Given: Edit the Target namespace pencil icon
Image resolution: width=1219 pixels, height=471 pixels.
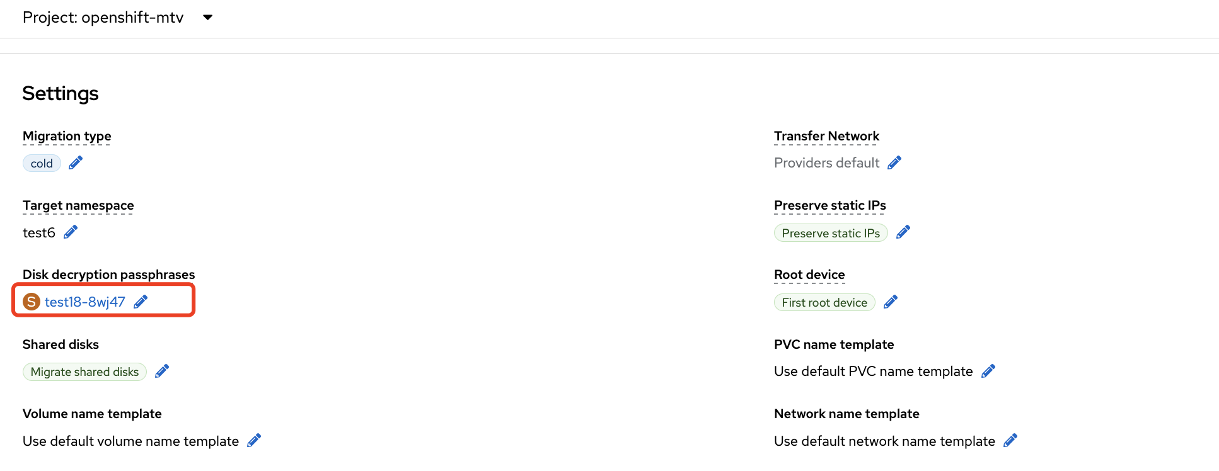Looking at the screenshot, I should (71, 232).
